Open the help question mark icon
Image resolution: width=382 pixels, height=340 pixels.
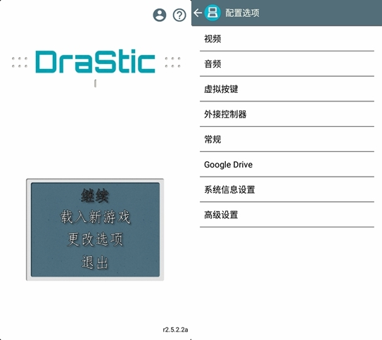tap(179, 15)
